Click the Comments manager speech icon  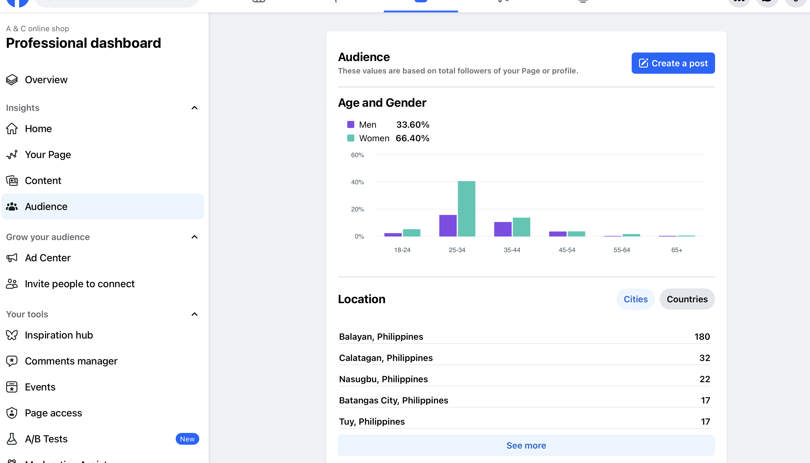[12, 361]
